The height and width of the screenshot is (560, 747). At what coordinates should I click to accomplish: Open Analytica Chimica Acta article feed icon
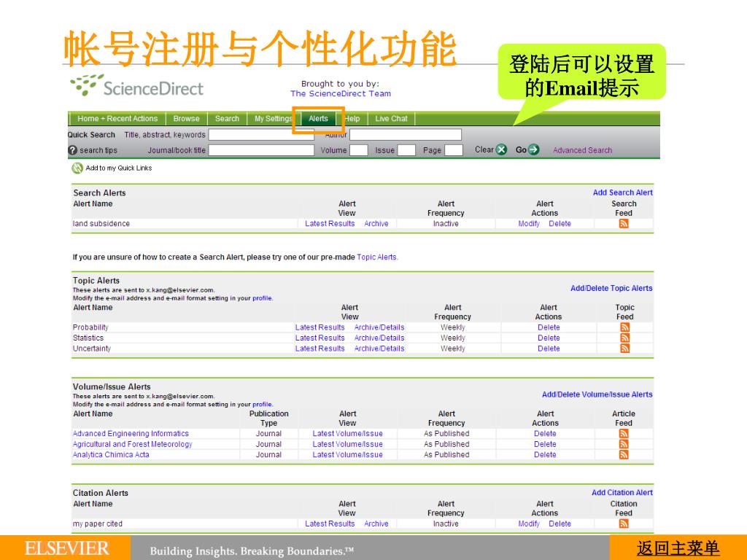(624, 455)
